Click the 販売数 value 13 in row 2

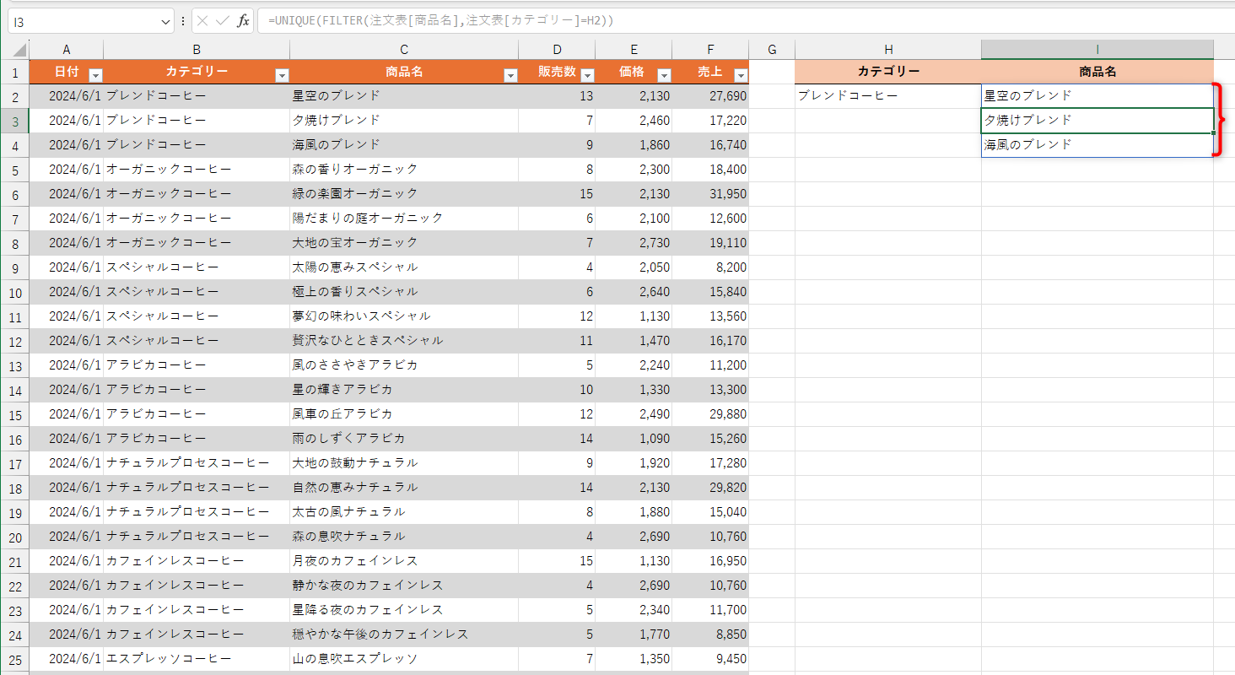[x=557, y=96]
